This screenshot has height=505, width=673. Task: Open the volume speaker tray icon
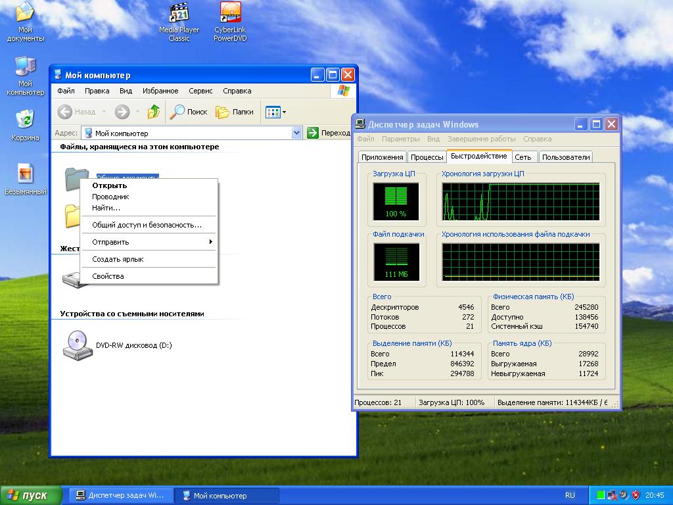624,495
